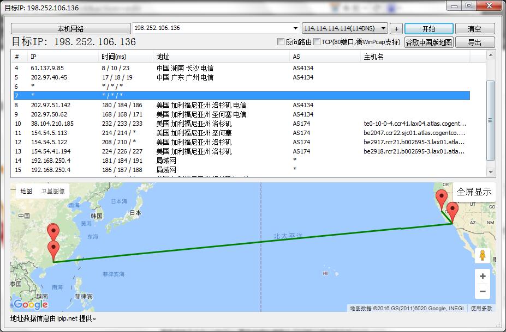
Task: Click the Google logo on the map
Action: pos(31,304)
